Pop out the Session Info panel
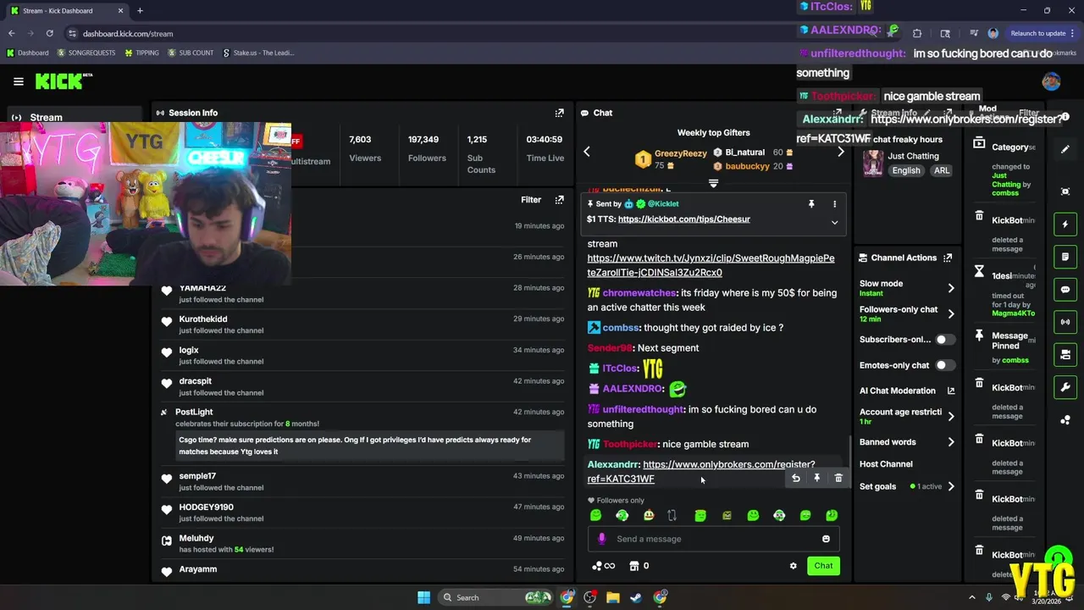Image resolution: width=1084 pixels, height=610 pixels. click(x=559, y=113)
